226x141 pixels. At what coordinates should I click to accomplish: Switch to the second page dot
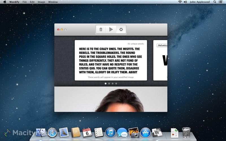click(109, 83)
